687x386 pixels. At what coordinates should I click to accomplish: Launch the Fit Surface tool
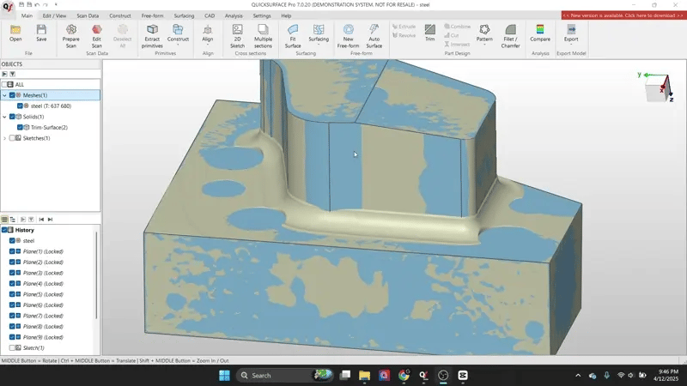(x=293, y=33)
